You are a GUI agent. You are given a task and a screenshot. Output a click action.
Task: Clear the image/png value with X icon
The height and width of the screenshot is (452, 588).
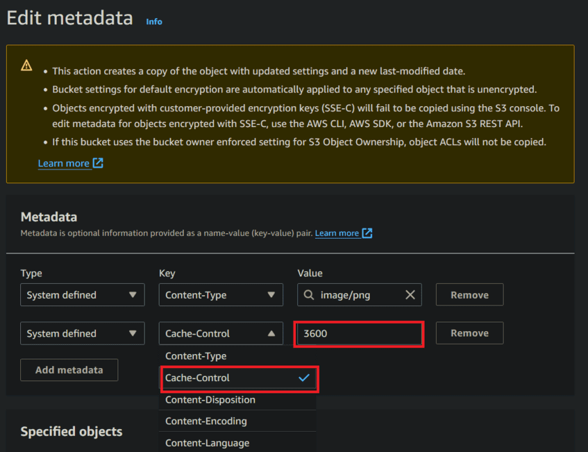pyautogui.click(x=410, y=295)
